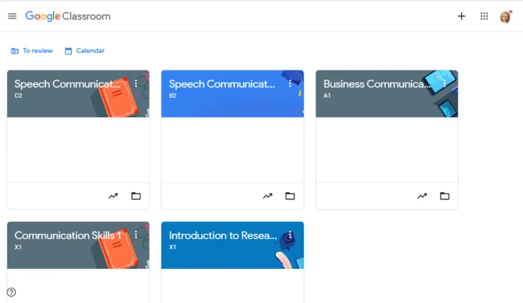Screen dimensions: 523x303
Task: Open the Google apps grid
Action: click(x=484, y=16)
